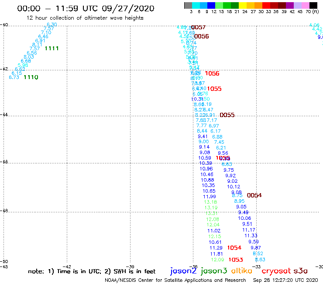Select the dark red time marker 0056
This screenshot has height=284, width=323.
coord(202,37)
